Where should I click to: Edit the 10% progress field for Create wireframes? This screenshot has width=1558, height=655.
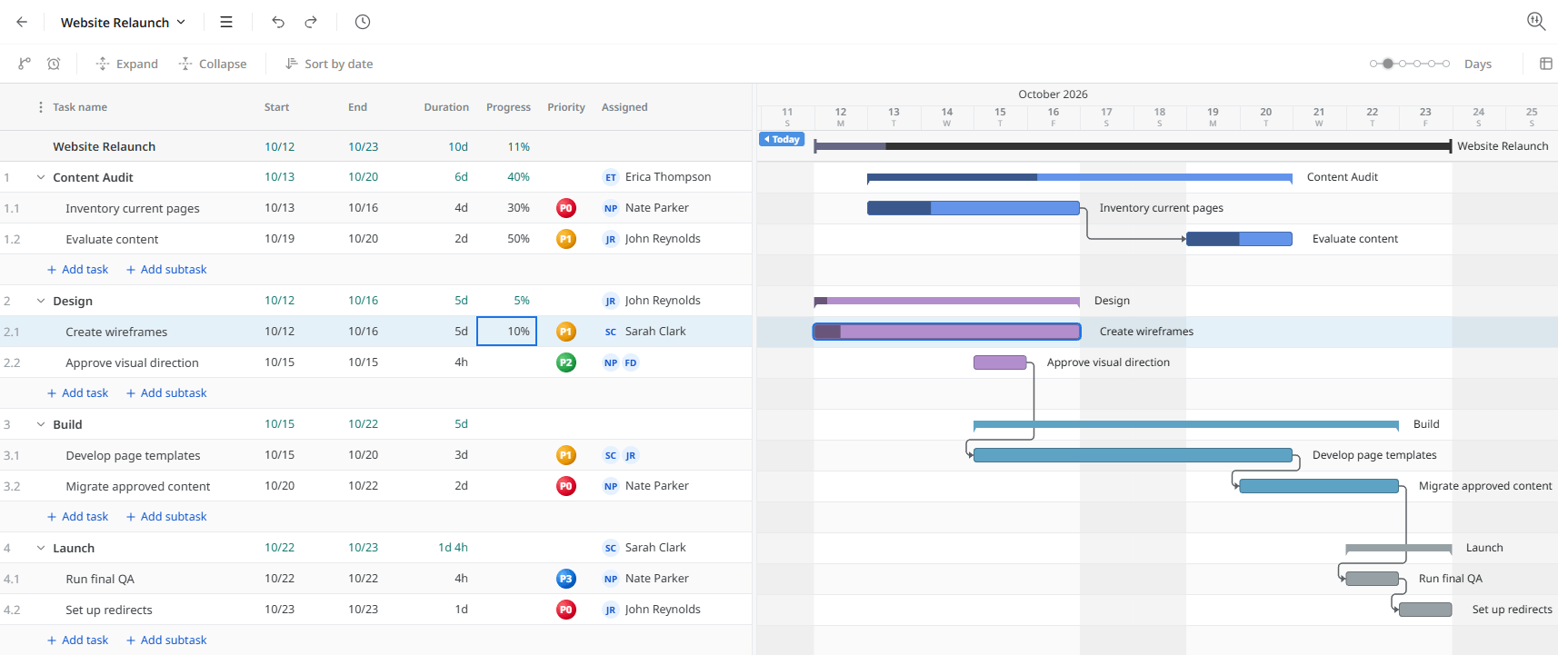pos(507,332)
